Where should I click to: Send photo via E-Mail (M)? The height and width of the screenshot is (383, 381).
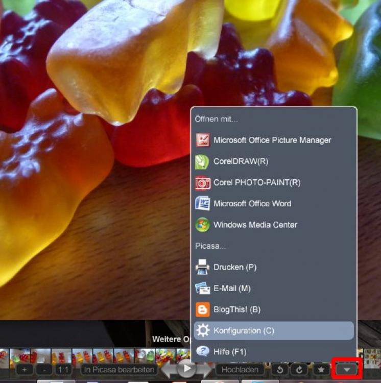[x=232, y=288]
